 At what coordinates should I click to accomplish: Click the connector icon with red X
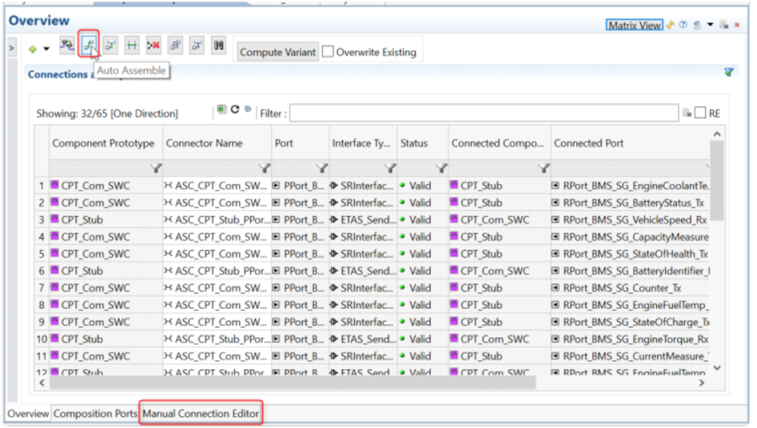(154, 46)
